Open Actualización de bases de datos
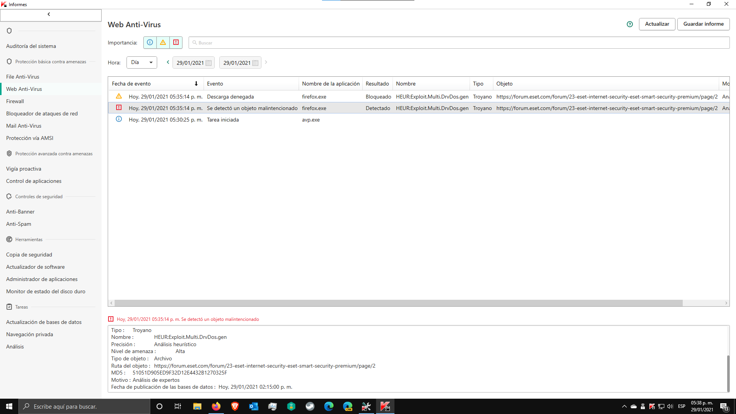The height and width of the screenshot is (414, 736). (44, 322)
